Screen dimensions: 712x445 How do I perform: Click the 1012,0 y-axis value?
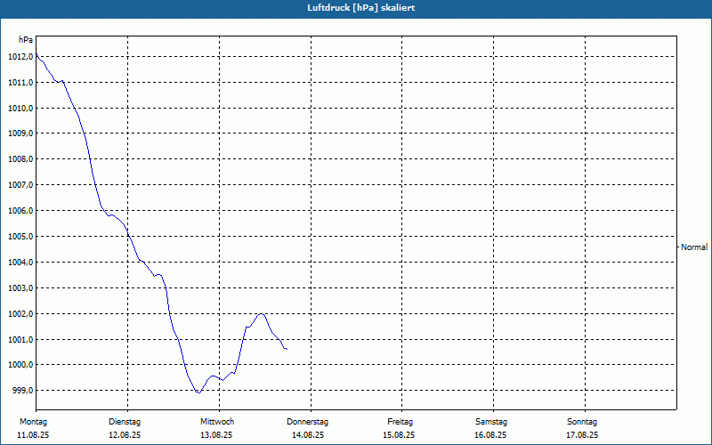[20, 57]
